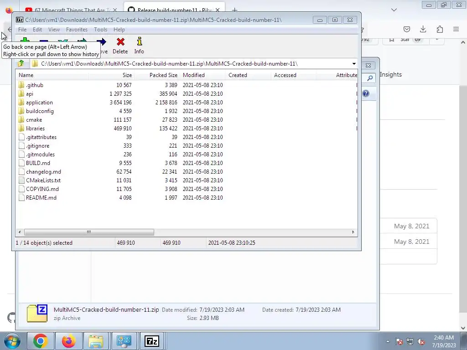Click the left scroll arrow in 7-Zip list
The image size is (467, 350).
pos(20,232)
